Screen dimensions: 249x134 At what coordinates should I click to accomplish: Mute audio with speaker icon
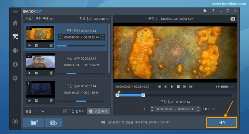click(x=217, y=87)
